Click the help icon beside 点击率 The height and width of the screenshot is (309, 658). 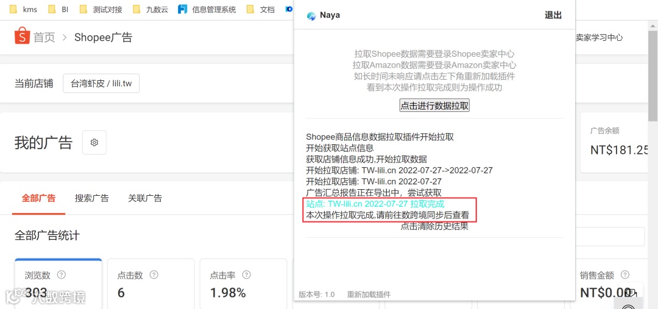pos(247,275)
